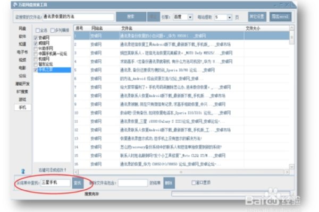The width and height of the screenshot is (319, 212).
Task: Open the 引擎 engine dropdown showing 百度
Action: pyautogui.click(x=190, y=17)
